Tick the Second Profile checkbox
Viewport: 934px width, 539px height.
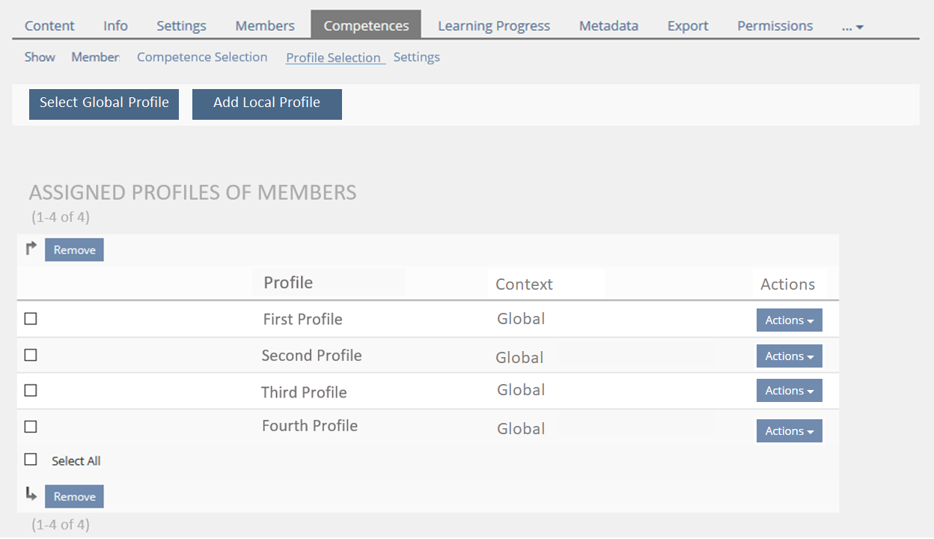[x=31, y=355]
